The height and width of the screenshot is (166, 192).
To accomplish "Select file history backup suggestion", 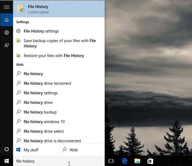I will (x=59, y=112).
